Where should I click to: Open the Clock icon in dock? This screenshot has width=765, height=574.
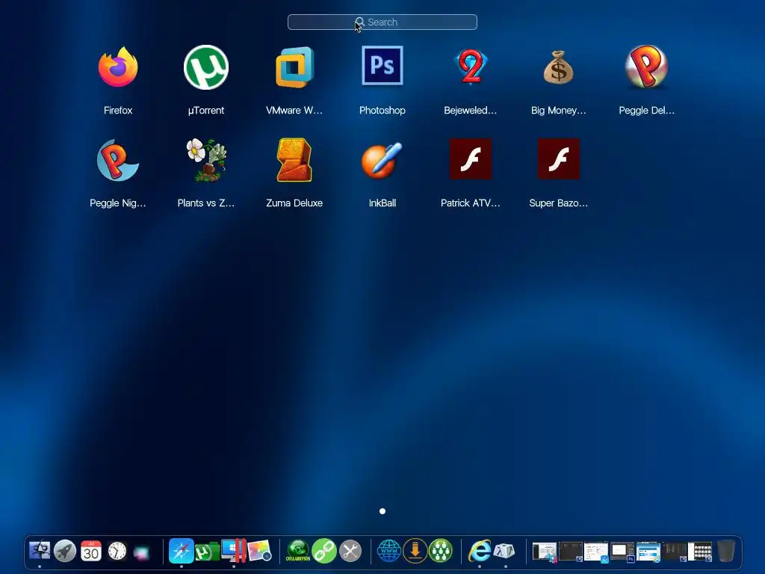(117, 551)
